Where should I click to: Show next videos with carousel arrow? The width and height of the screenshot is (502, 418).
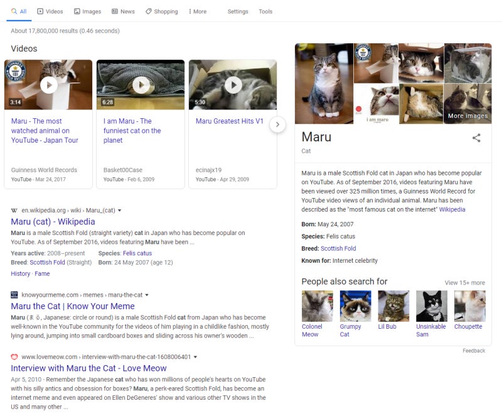coord(277,124)
